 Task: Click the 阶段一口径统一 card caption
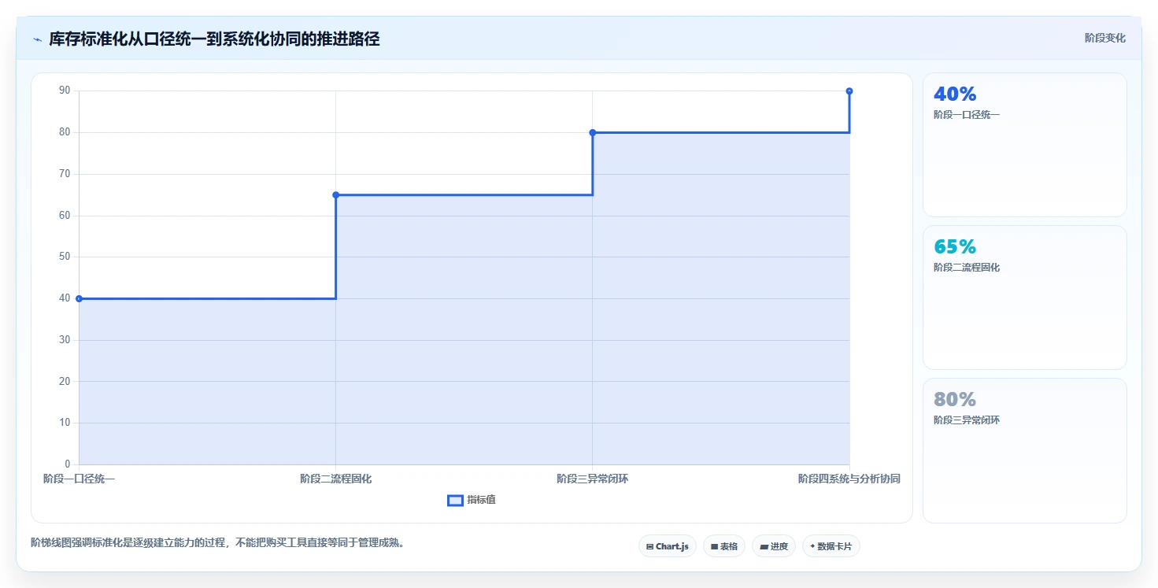pos(967,115)
